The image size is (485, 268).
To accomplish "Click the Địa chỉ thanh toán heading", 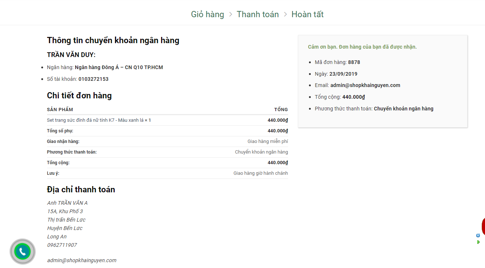I will tap(81, 189).
